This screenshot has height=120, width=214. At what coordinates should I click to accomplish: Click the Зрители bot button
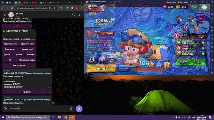(x=19, y=55)
